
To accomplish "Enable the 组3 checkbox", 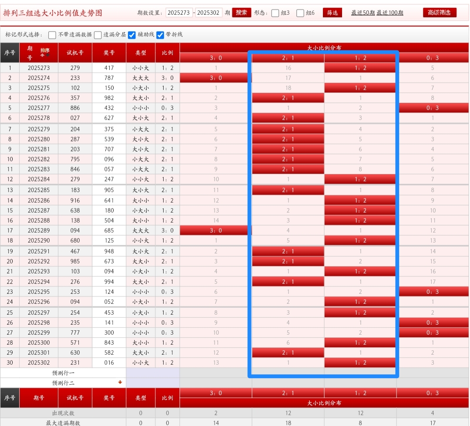I will (x=275, y=13).
